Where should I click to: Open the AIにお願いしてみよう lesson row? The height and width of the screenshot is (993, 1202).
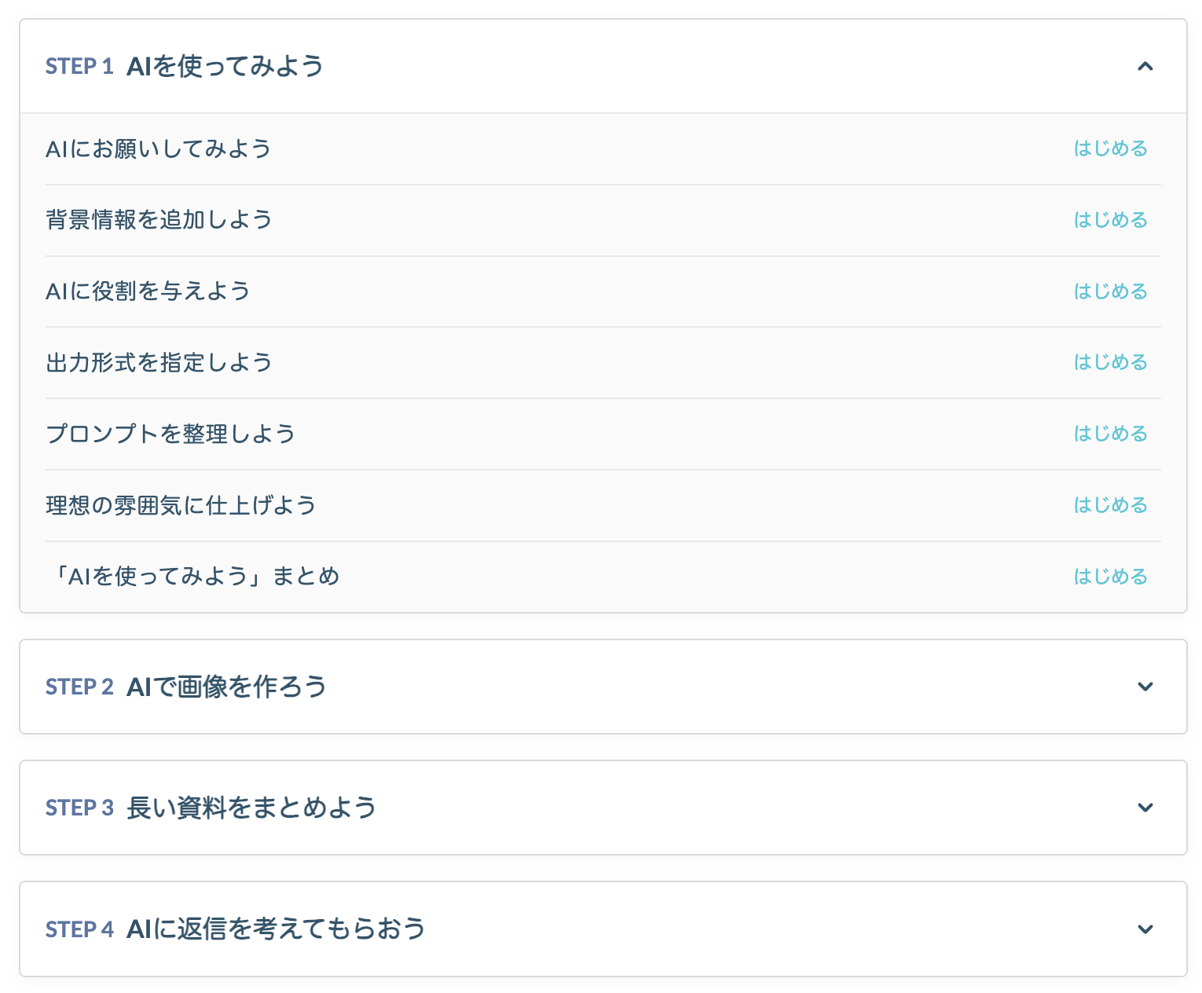(x=157, y=148)
